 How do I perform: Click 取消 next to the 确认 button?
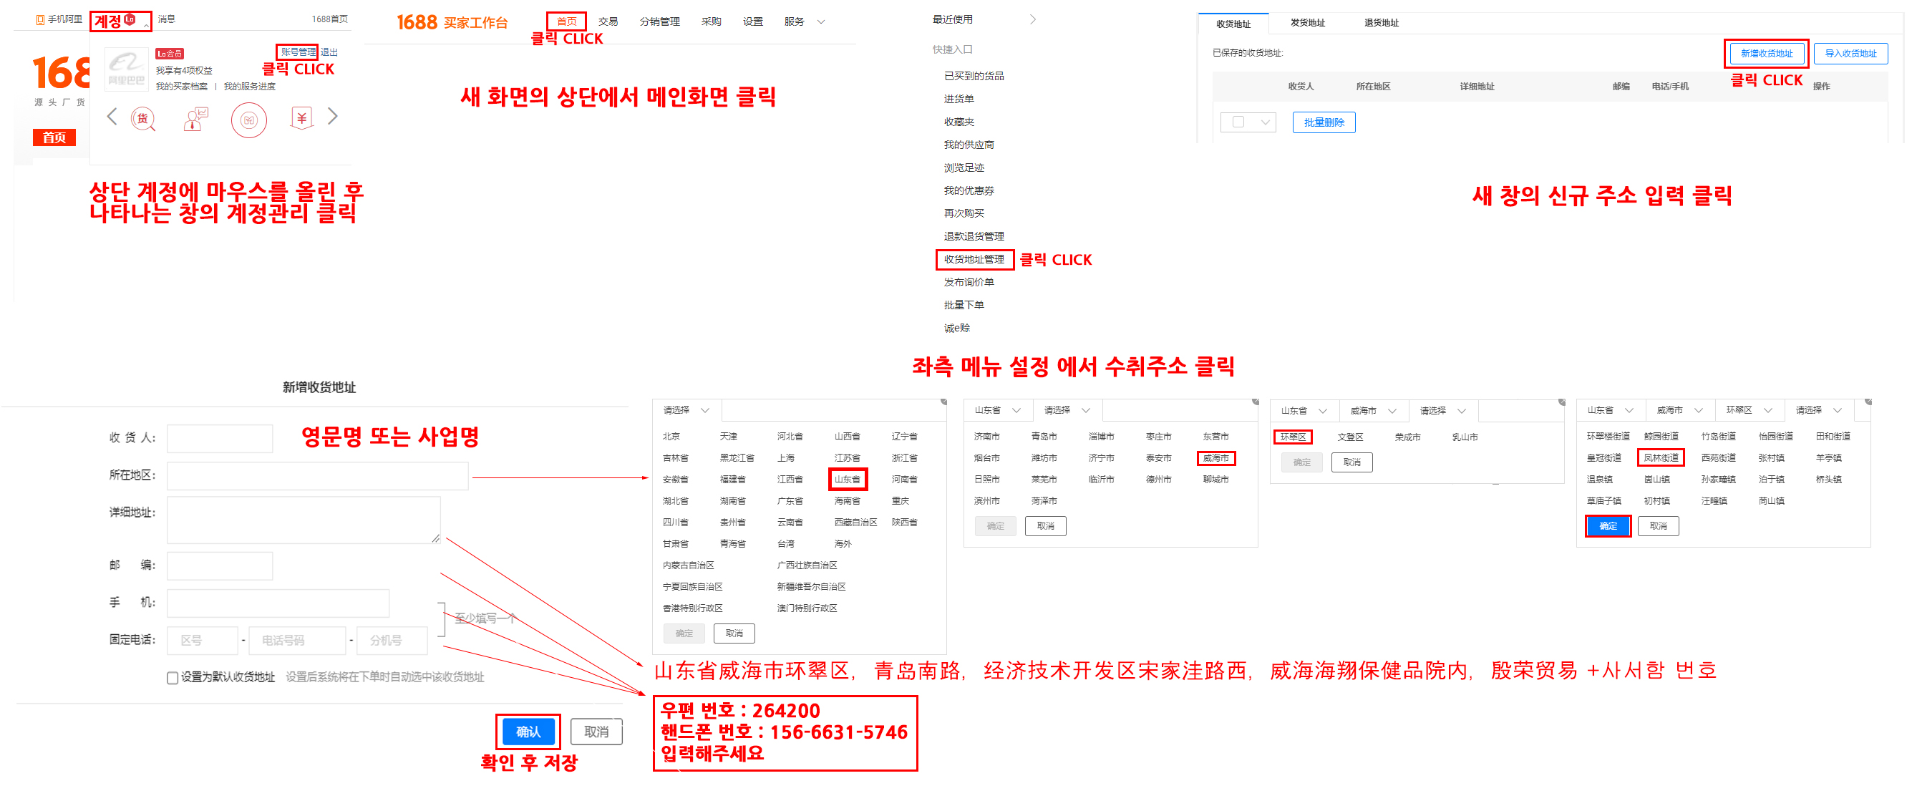pyautogui.click(x=596, y=732)
